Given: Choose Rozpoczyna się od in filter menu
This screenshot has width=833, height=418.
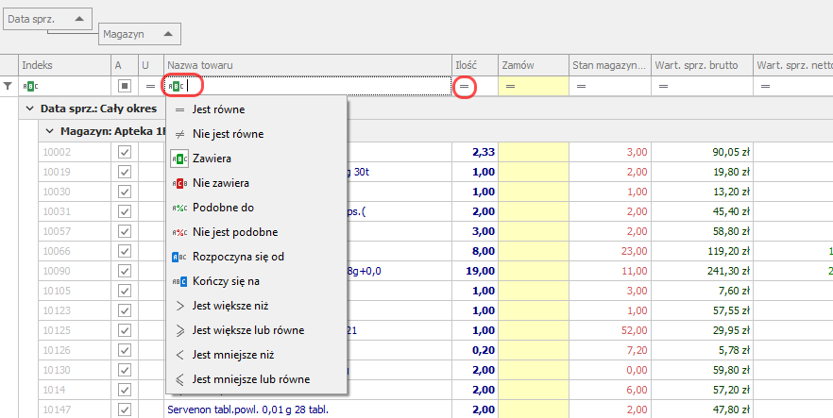Looking at the screenshot, I should (x=237, y=256).
